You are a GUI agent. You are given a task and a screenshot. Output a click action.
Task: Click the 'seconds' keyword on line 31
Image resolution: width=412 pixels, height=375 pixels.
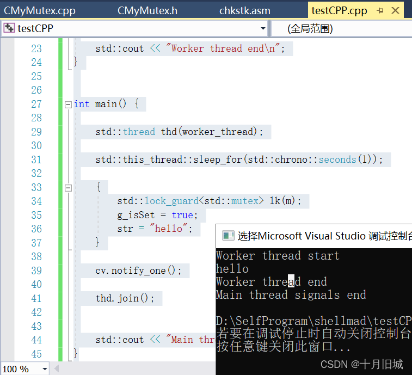click(x=337, y=159)
